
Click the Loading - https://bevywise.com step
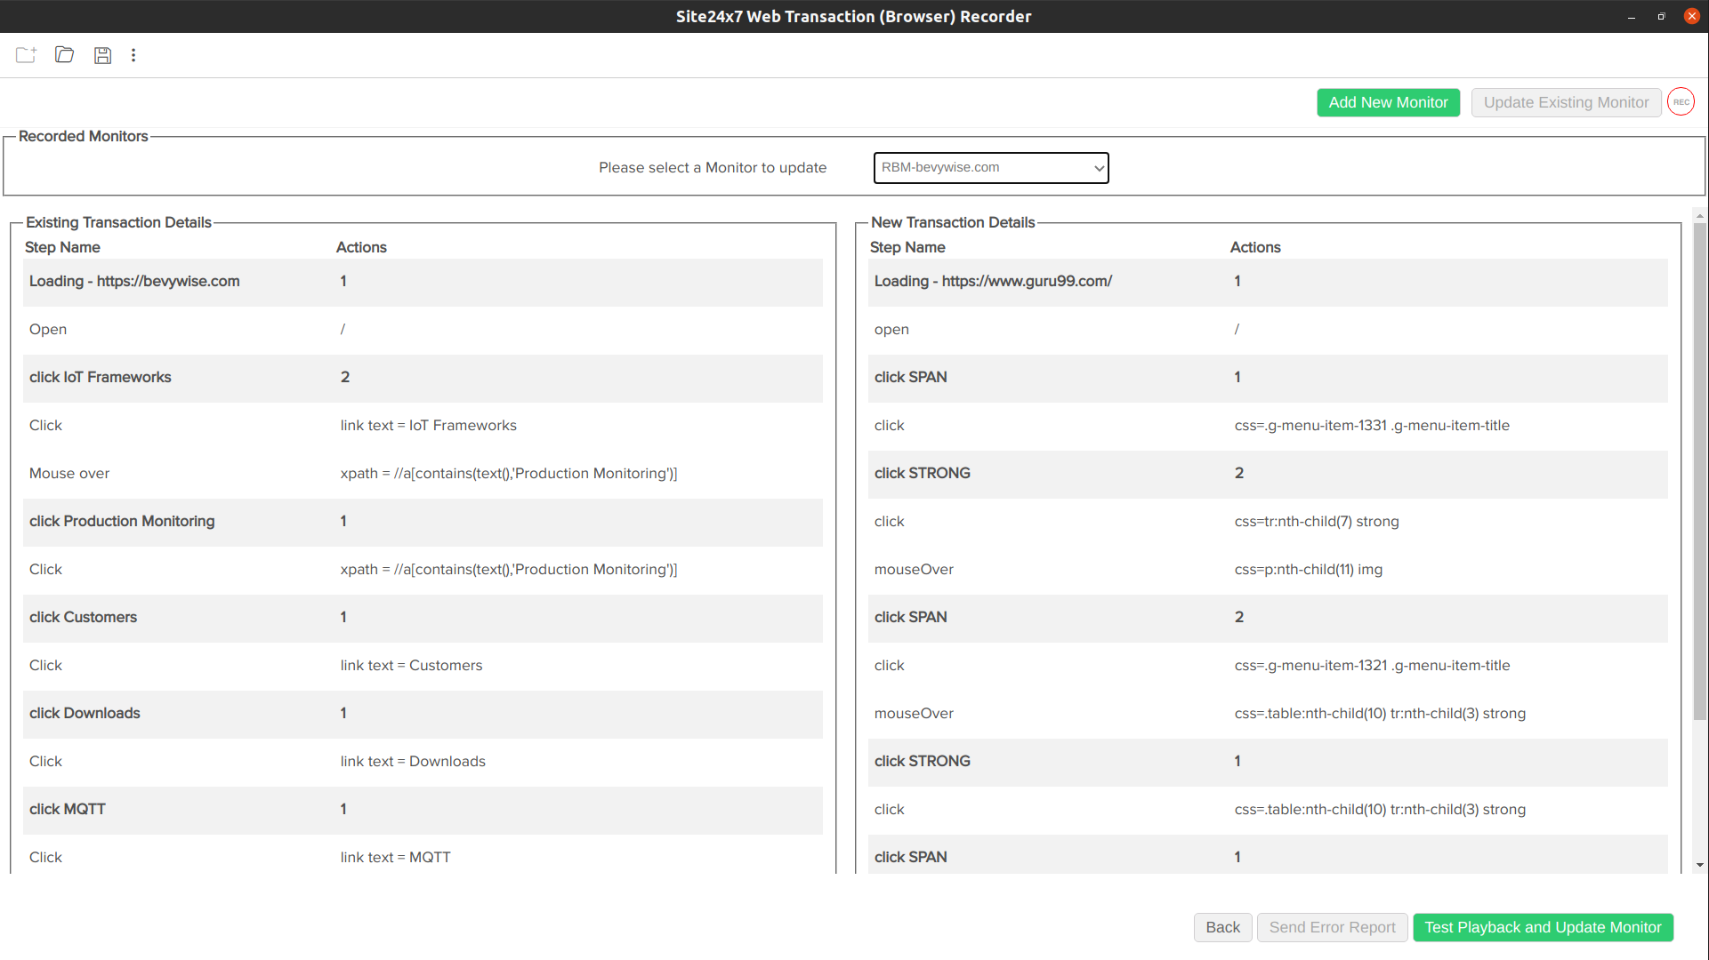pyautogui.click(x=133, y=281)
